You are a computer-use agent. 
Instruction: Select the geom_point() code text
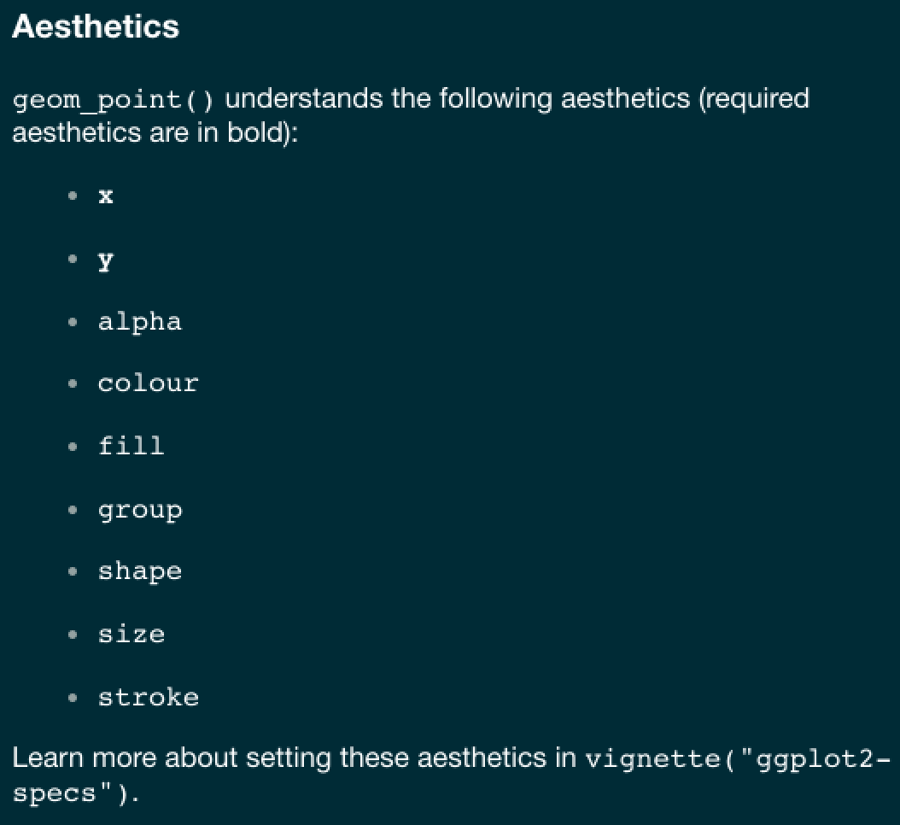click(113, 100)
